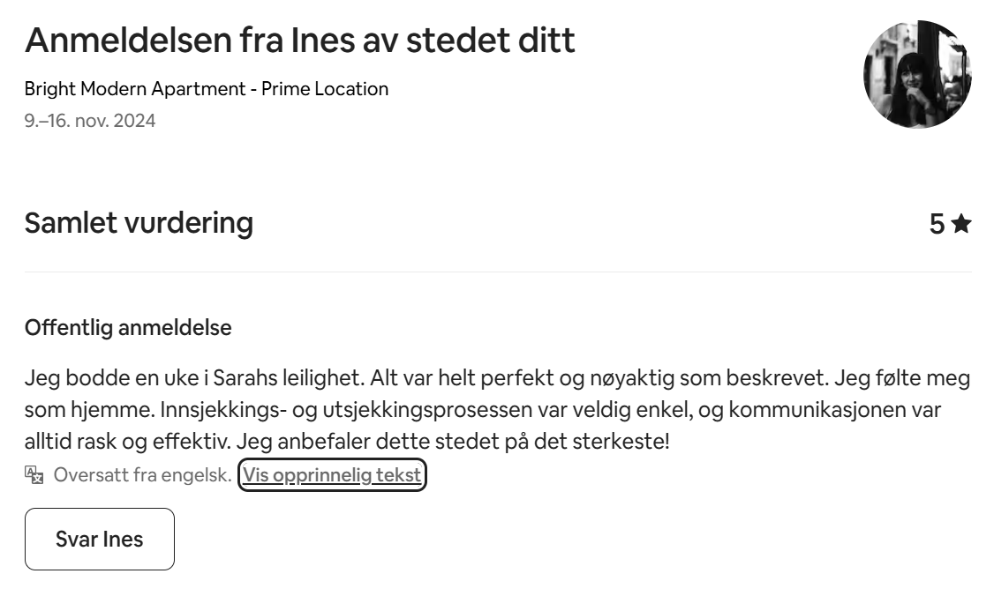Click the overall rating number 5

[x=937, y=225]
